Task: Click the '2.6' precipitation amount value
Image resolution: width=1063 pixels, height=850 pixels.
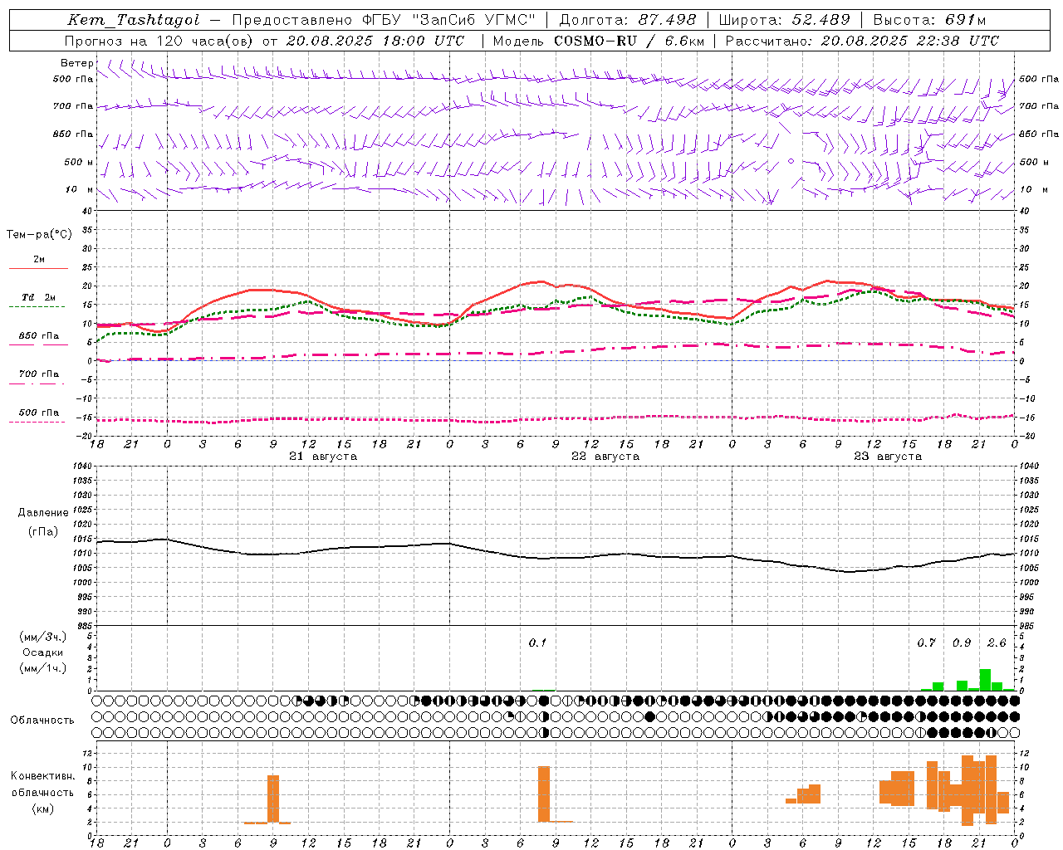Action: [x=997, y=642]
